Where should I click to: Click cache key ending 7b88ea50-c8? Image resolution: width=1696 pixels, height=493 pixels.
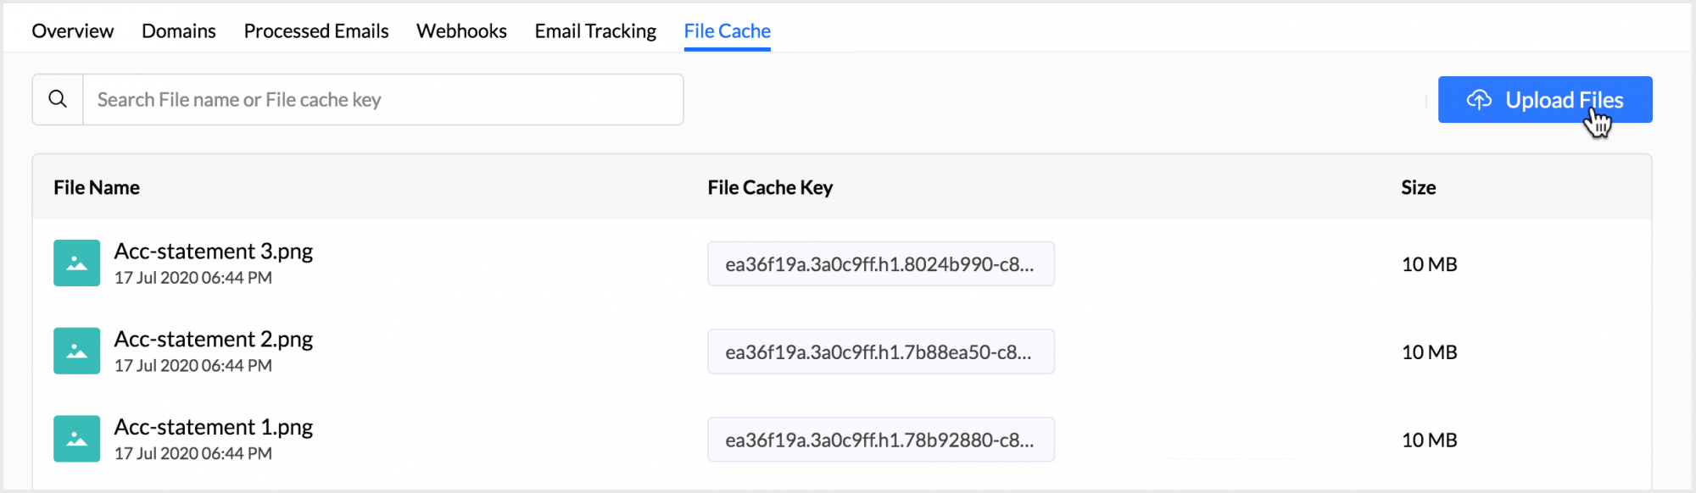pos(880,352)
